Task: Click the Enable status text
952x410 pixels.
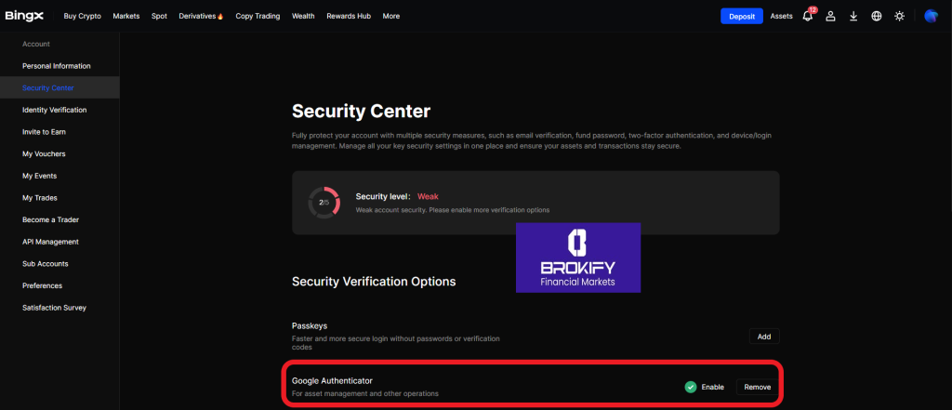Action: [713, 387]
